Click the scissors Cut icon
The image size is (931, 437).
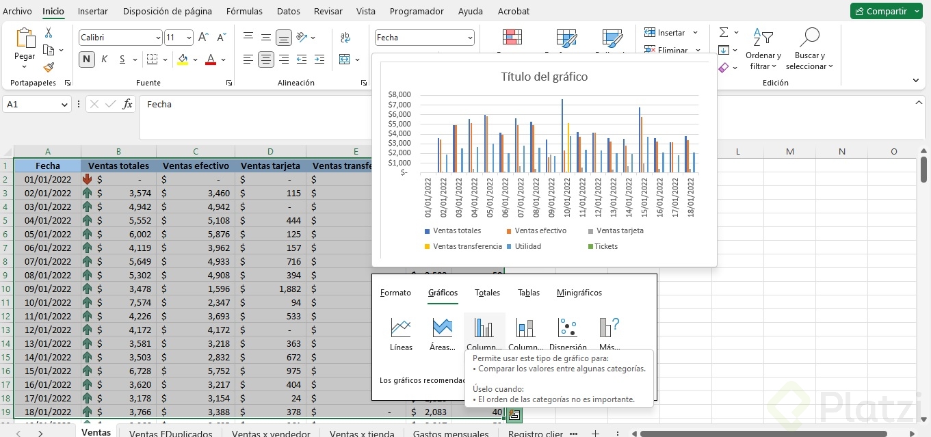pos(49,33)
